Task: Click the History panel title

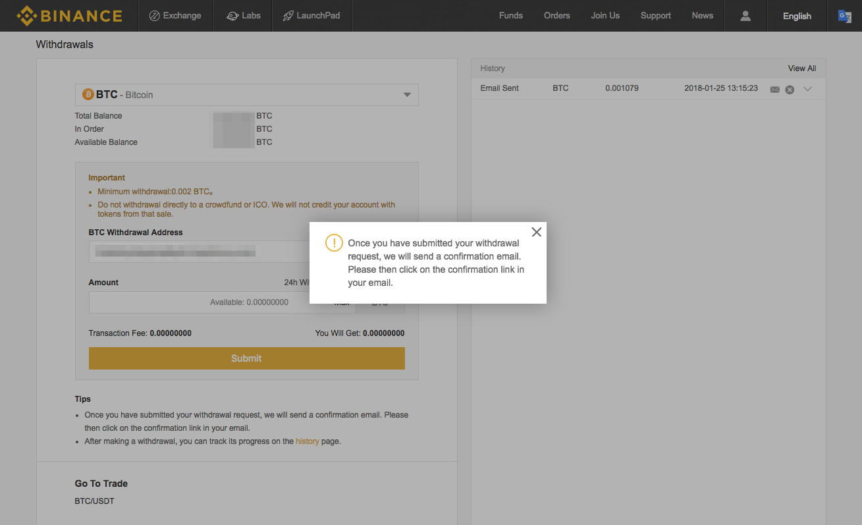Action: (493, 69)
